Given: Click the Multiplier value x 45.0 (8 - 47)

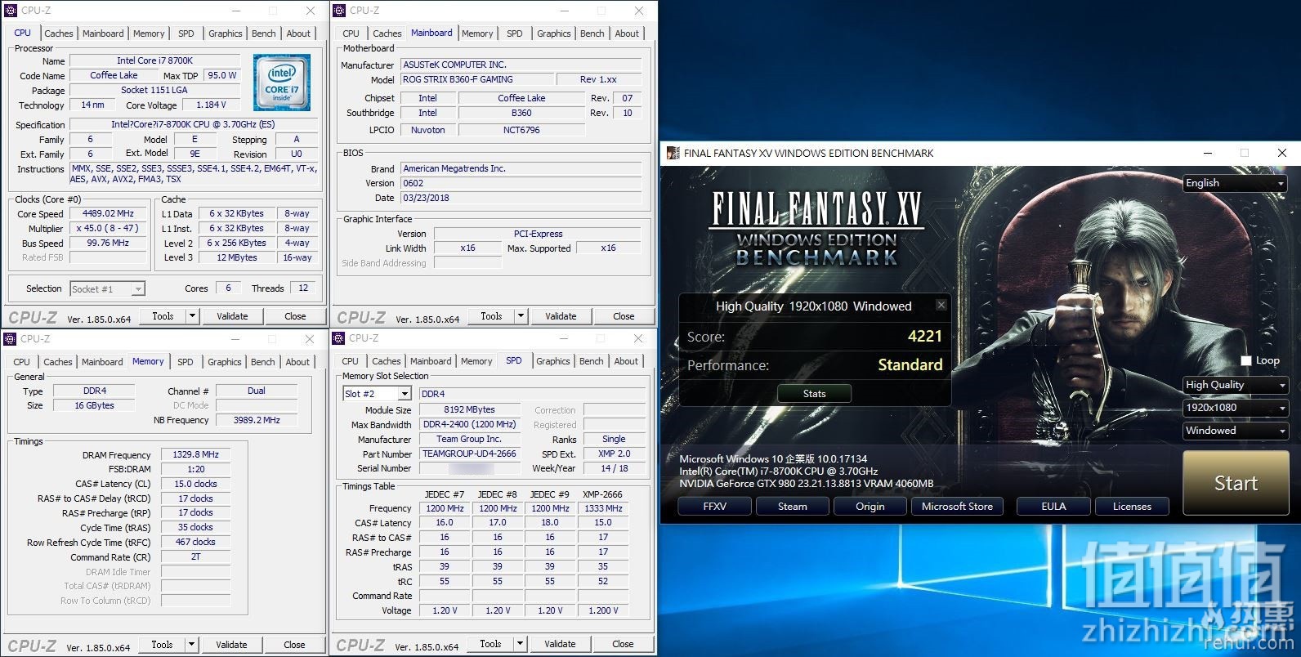Looking at the screenshot, I should coord(108,228).
